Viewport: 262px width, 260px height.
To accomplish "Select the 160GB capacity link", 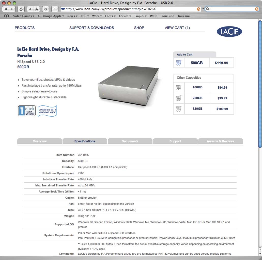I will [x=197, y=87].
